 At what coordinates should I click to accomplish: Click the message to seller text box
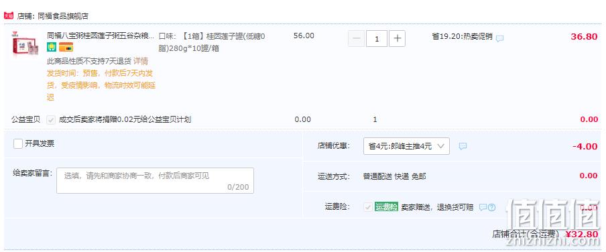click(155, 180)
